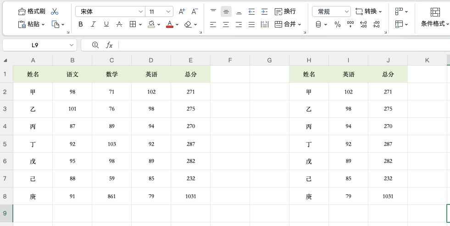Increase font size with A+ icon
This screenshot has width=450, height=226.
(182, 11)
